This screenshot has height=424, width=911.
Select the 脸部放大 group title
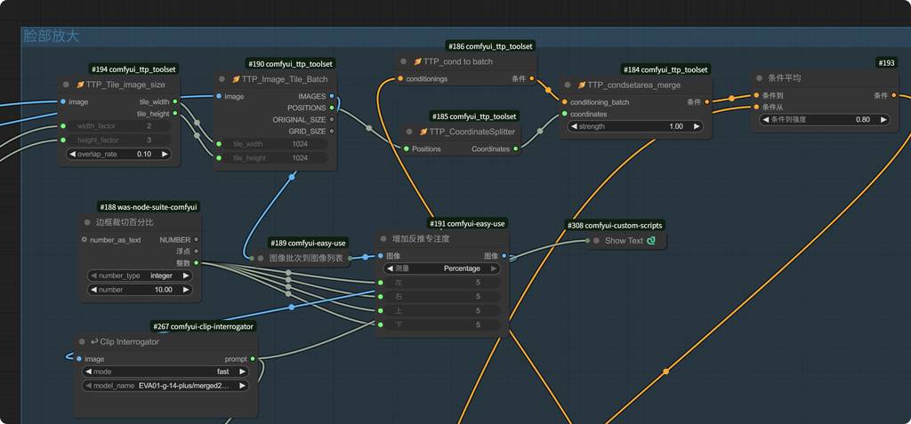pyautogui.click(x=51, y=36)
